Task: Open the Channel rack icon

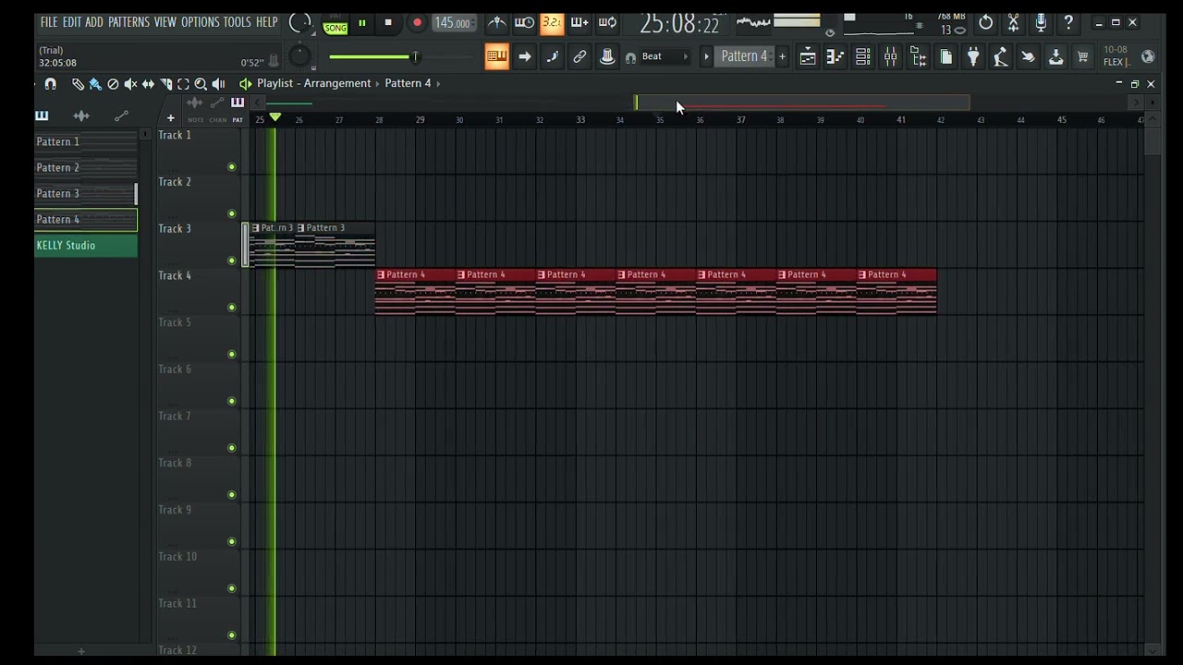Action: [x=862, y=57]
